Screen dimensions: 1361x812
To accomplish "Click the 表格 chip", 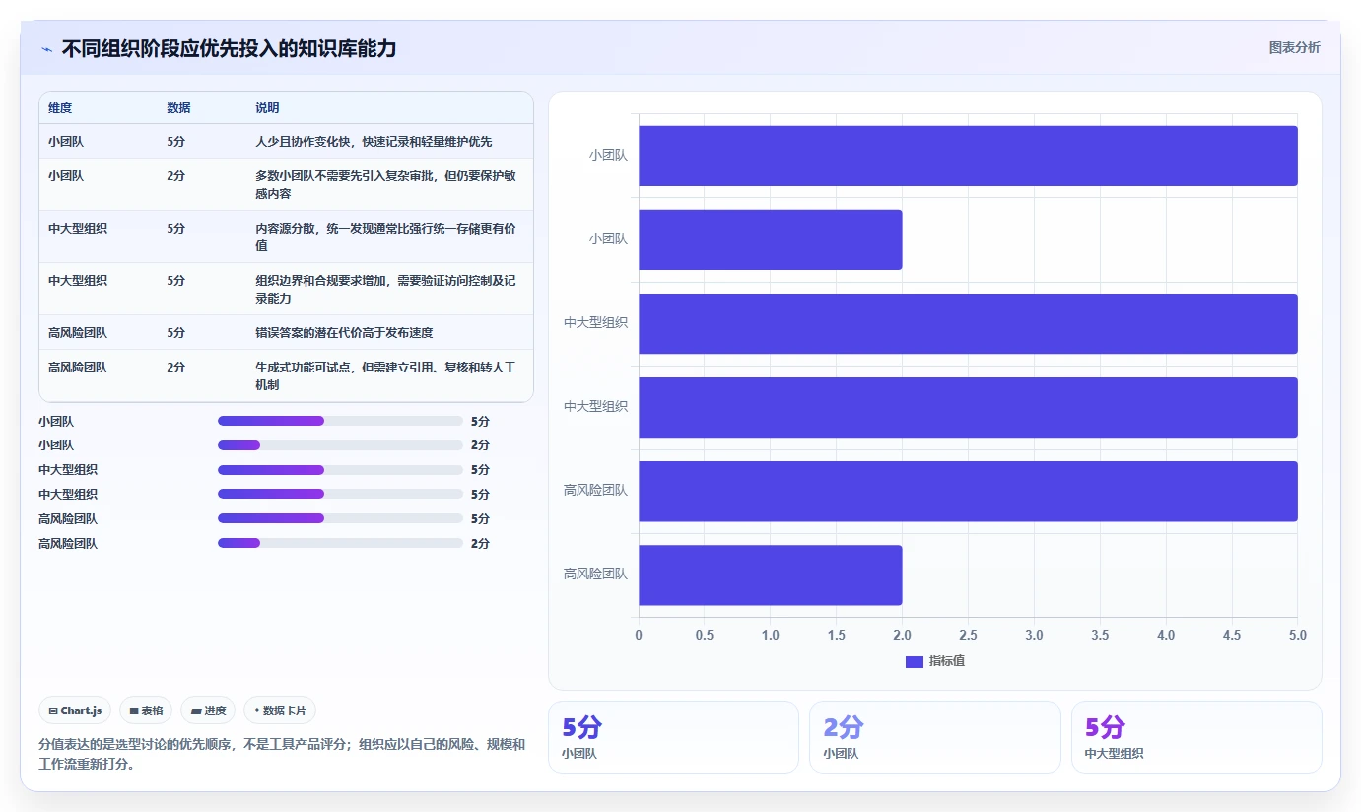I will click(146, 710).
